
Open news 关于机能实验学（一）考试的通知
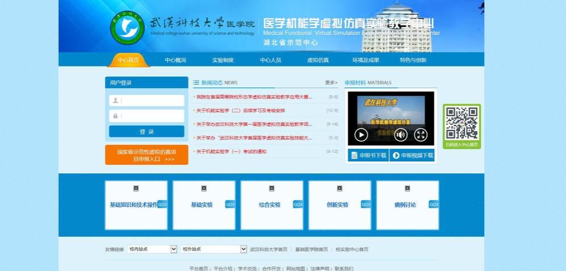tap(231, 152)
